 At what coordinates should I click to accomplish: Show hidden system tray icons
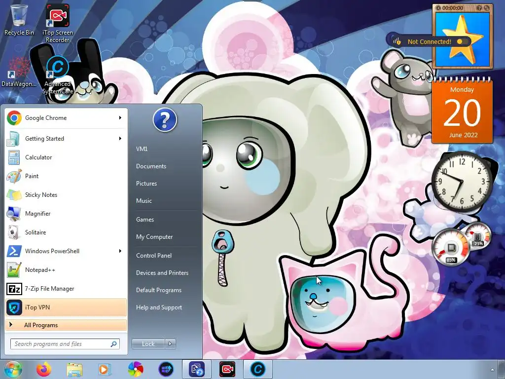coord(492,370)
